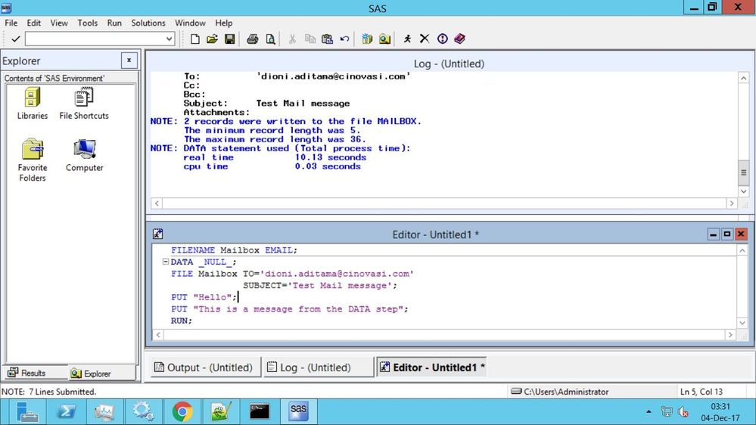756x425 pixels.
Task: Click the Log window vertical scrollbar thumb
Action: (x=743, y=173)
